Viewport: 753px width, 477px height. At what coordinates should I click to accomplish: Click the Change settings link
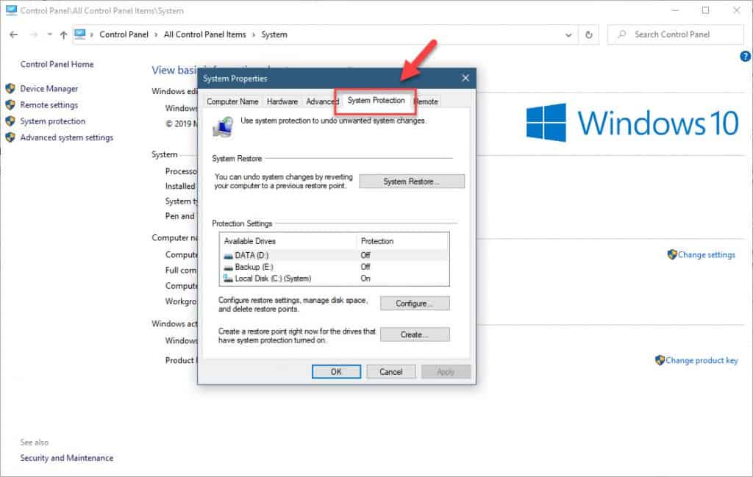709,254
